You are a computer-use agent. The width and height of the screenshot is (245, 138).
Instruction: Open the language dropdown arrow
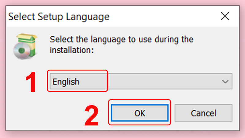[x=225, y=82]
